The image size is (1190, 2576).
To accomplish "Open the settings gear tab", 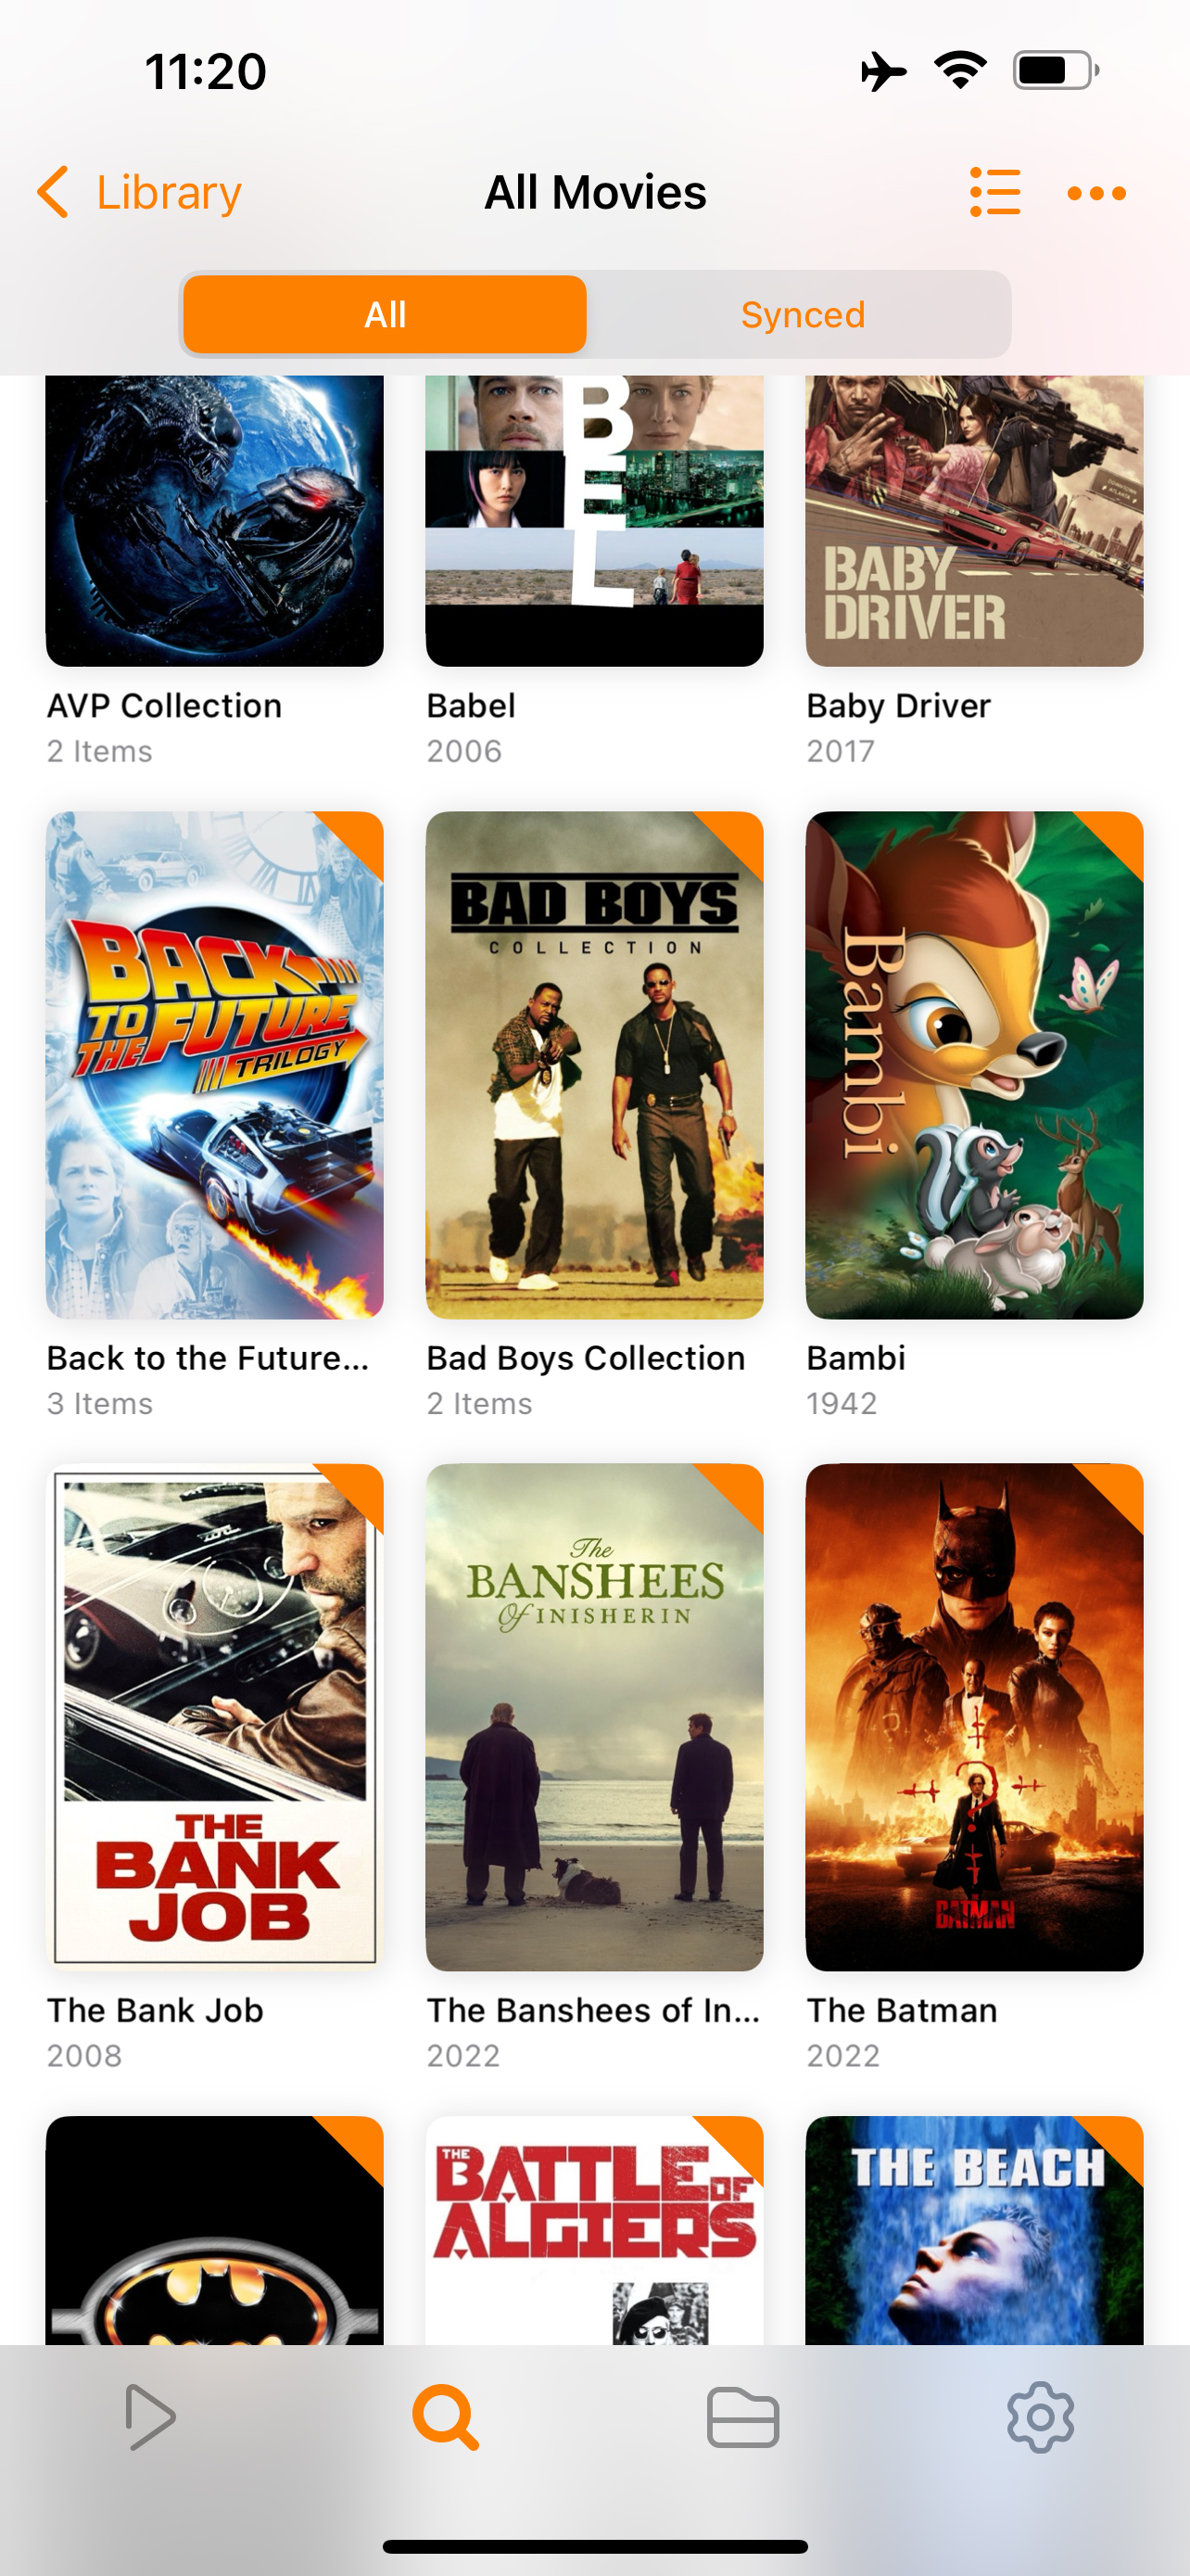I will coord(1040,2417).
